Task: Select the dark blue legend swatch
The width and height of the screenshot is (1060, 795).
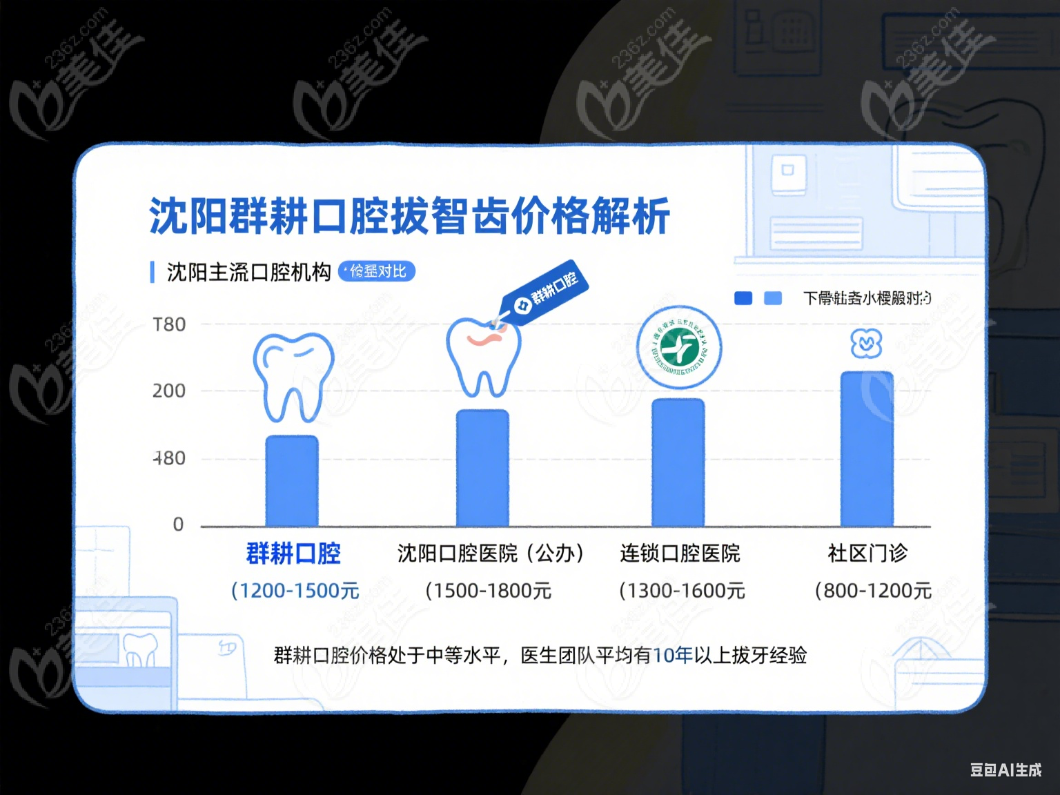Action: tap(743, 298)
